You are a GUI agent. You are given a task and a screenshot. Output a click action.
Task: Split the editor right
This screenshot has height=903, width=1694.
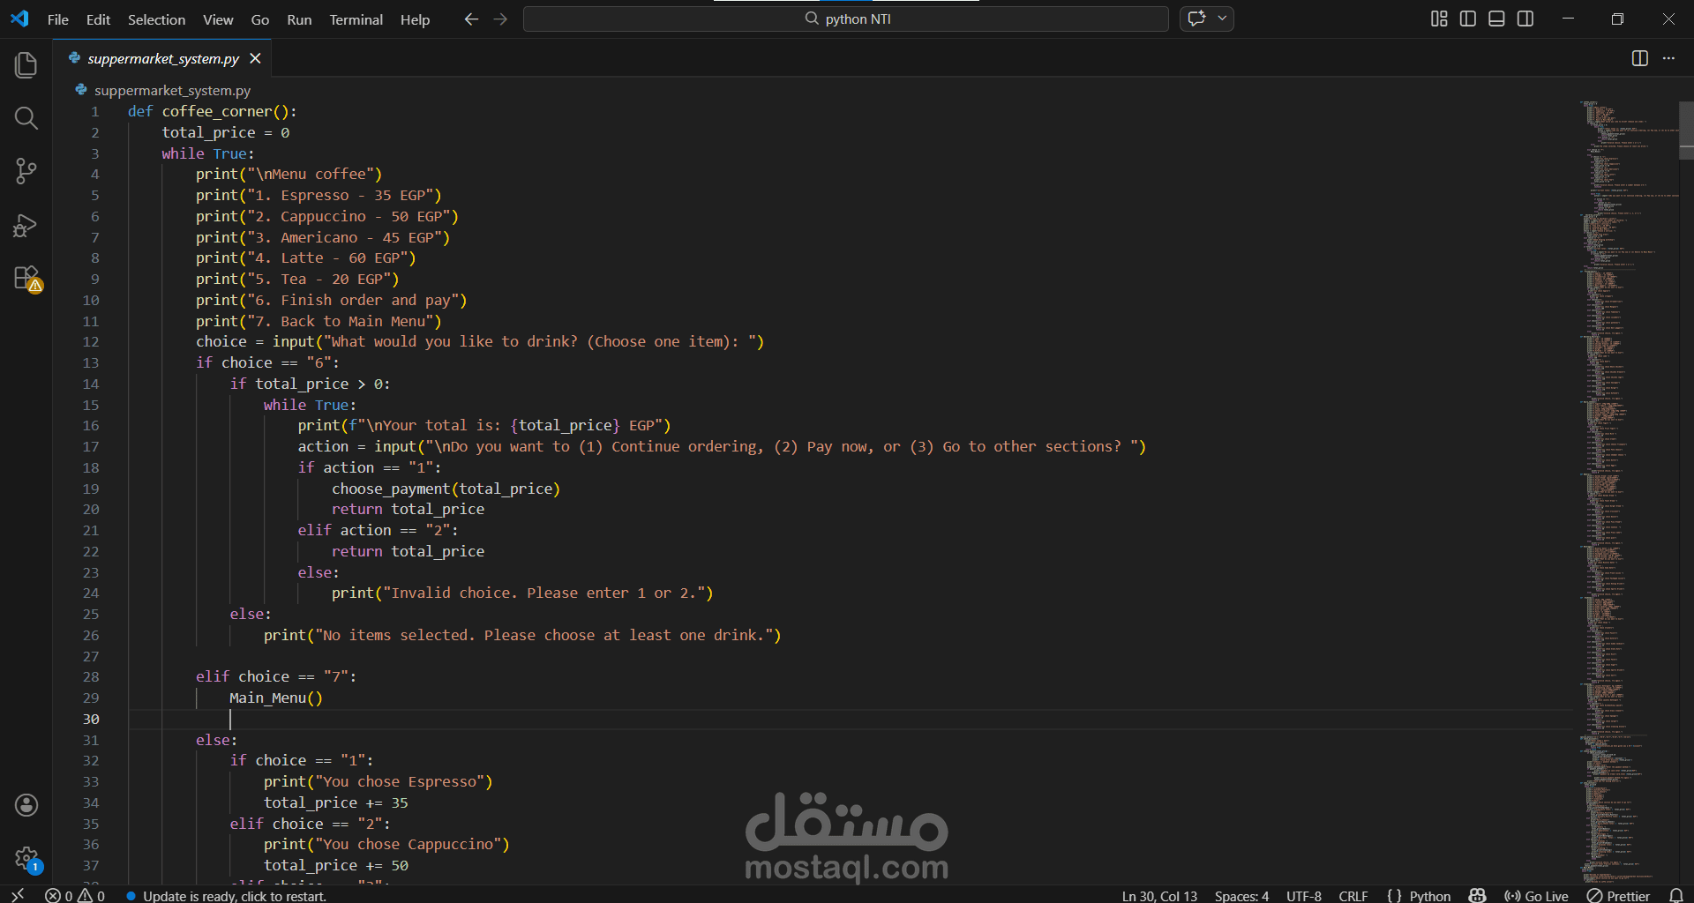[1640, 58]
